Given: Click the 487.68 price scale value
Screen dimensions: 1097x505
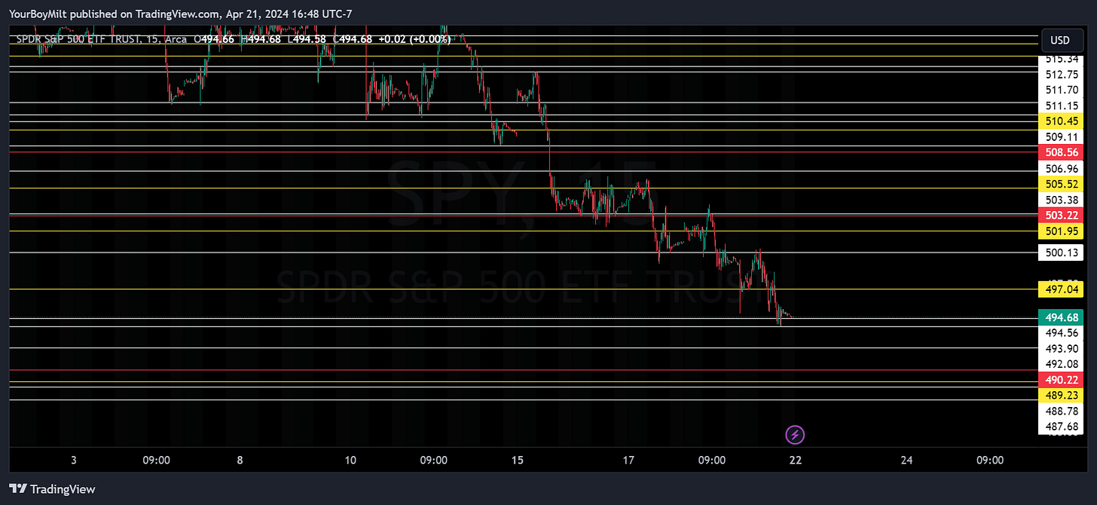Looking at the screenshot, I should click(x=1062, y=427).
